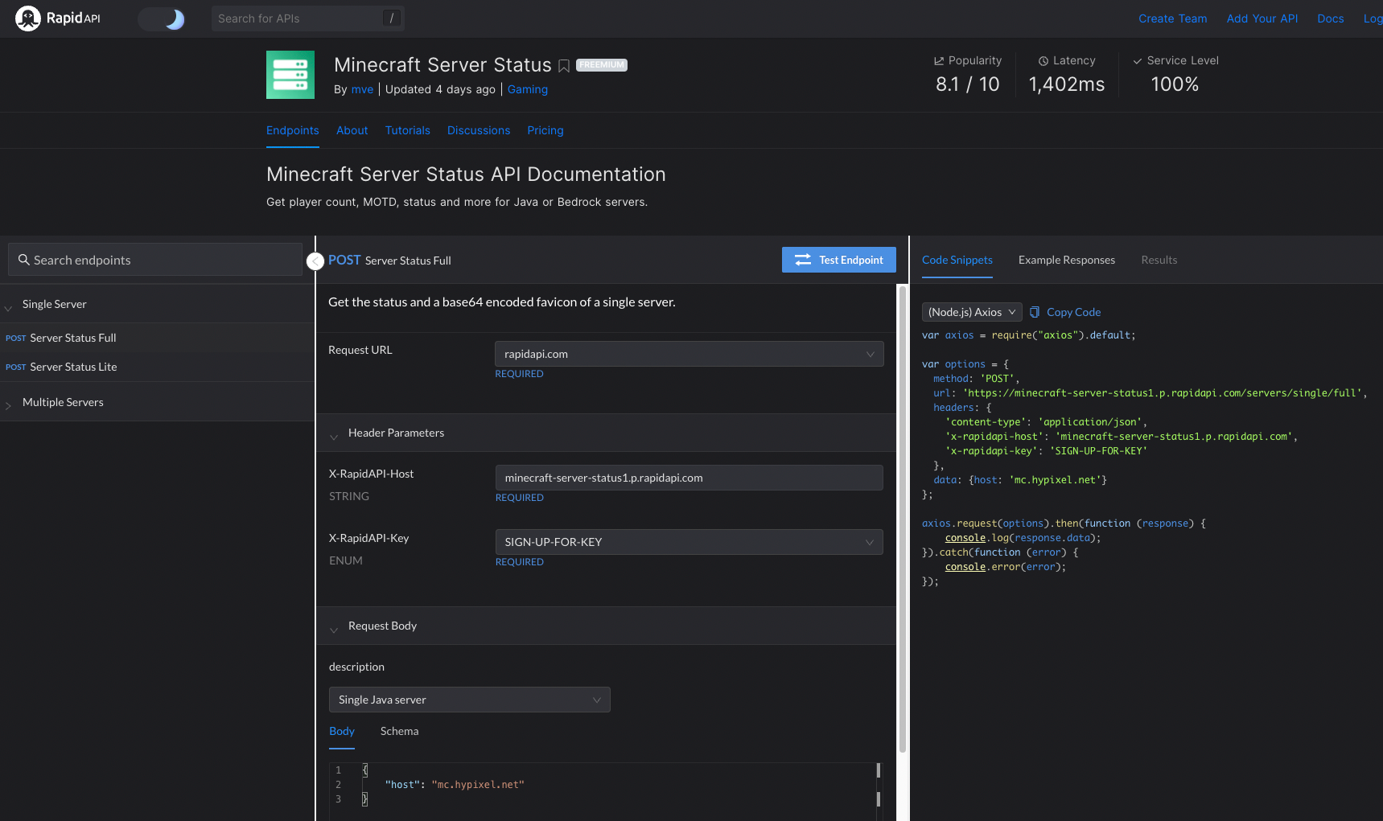
Task: Click the request URL string in code snippet
Action: point(1163,393)
